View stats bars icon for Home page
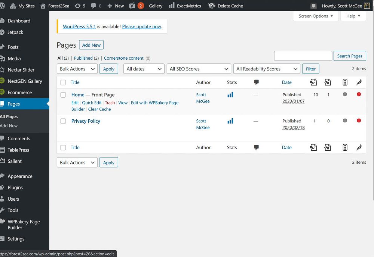 [x=230, y=95]
